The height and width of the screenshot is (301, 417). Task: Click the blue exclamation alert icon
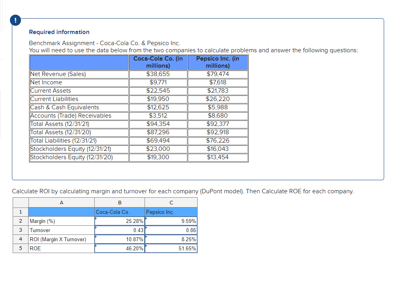tap(15, 20)
